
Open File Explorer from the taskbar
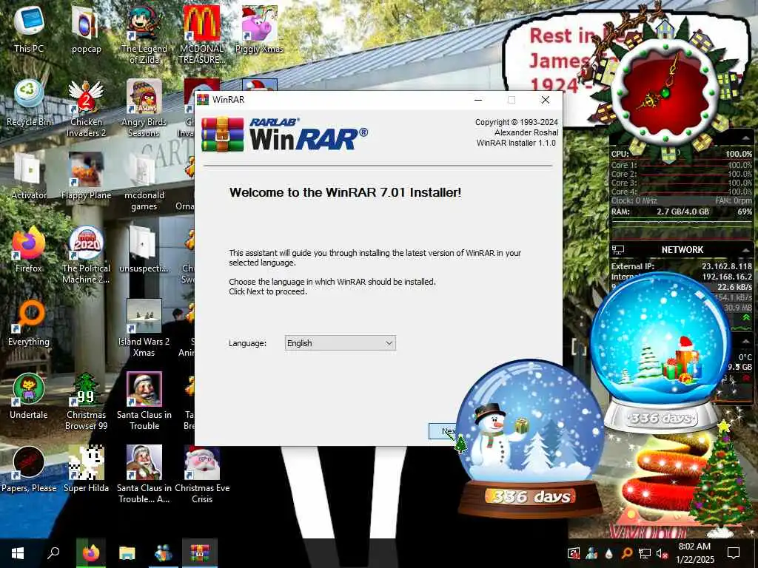pos(127,553)
